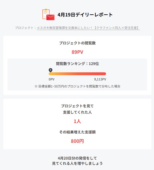This screenshot has width=154, height=170.
Task: Click the プロジェクトを見て heading line
Action: [77, 106]
